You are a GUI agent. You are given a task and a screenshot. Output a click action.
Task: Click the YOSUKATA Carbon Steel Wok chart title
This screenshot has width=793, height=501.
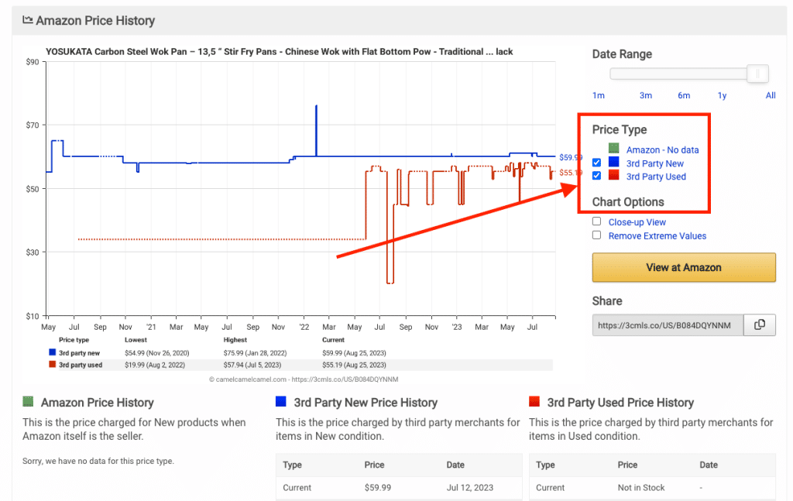pyautogui.click(x=279, y=52)
